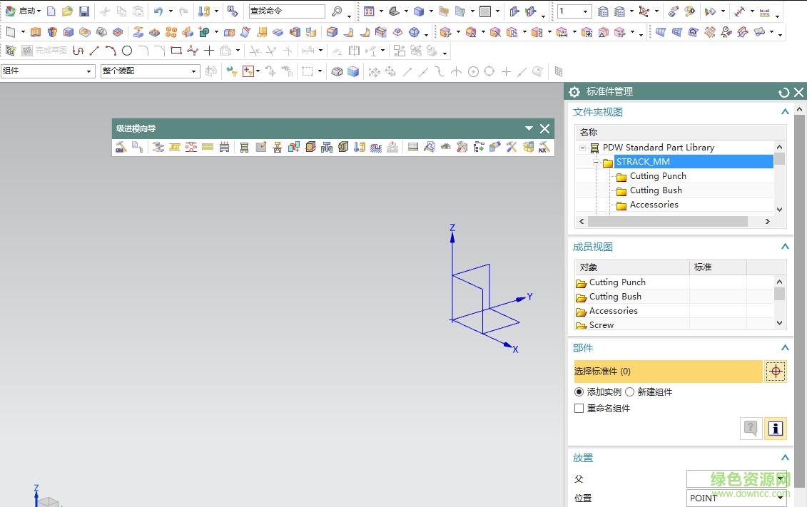Open the 整个装配 selection scope dropdown
Viewport: 807px width, 507px height.
pos(193,71)
